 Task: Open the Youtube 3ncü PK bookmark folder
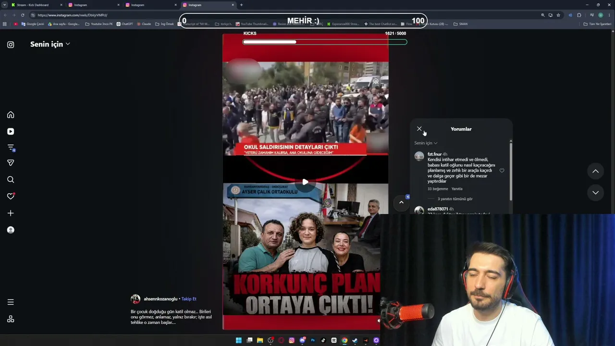coord(99,24)
